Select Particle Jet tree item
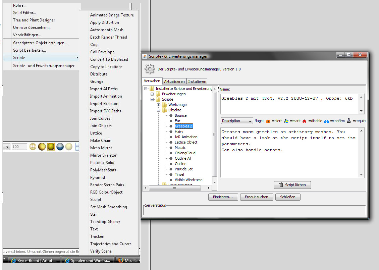The height and width of the screenshot is (270, 379). 183,169
